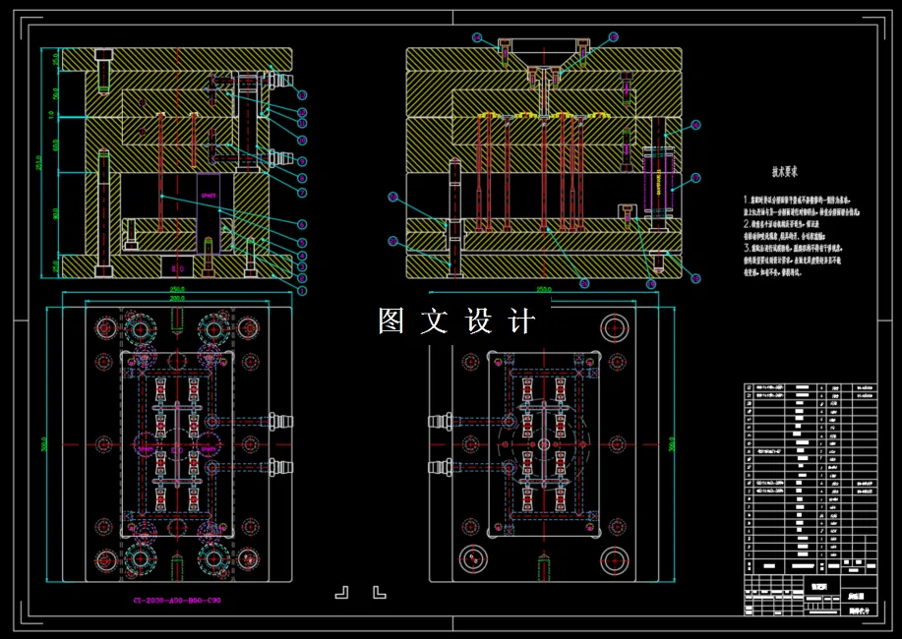Click part balloon number 3
902x639 pixels.
pyautogui.click(x=302, y=267)
